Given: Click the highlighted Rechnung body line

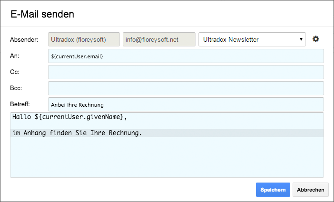Looking at the screenshot, I should pyautogui.click(x=167, y=133).
